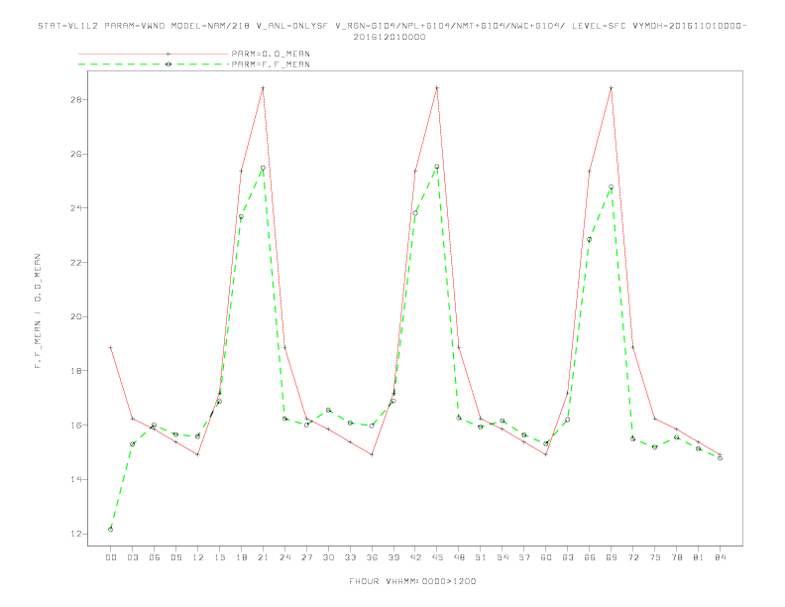
Task: Click x-axis tick label 27
Action: [x=306, y=557]
